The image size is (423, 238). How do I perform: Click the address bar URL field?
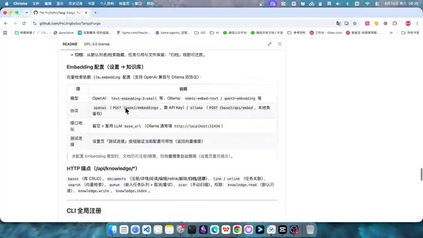point(184,24)
